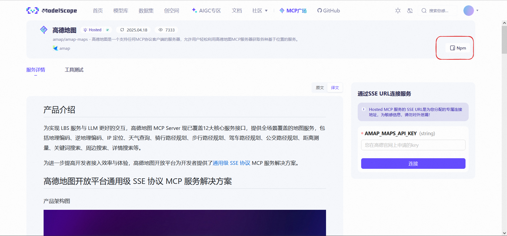Show the 原文 original text
507x236 pixels.
click(x=320, y=88)
